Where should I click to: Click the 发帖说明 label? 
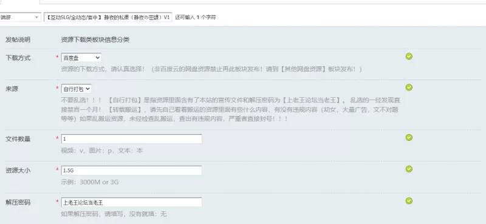(x=18, y=39)
